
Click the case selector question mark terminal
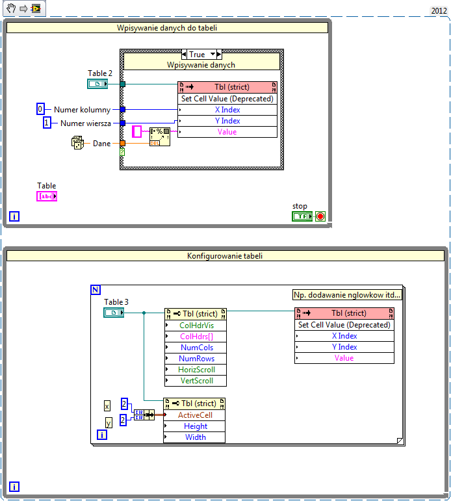tap(122, 152)
